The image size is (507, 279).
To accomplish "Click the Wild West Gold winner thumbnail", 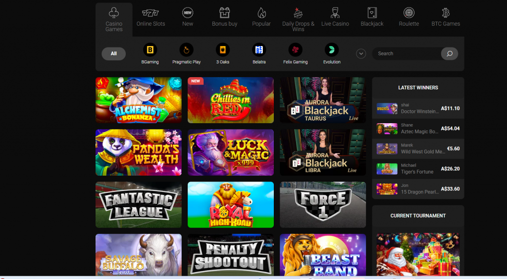I will [387, 148].
